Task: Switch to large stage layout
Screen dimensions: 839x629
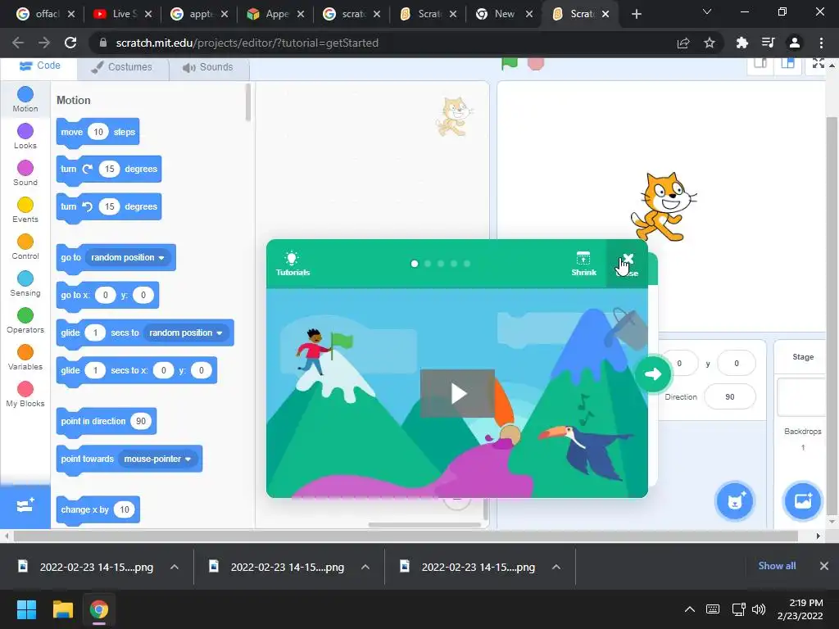Action: (x=787, y=63)
